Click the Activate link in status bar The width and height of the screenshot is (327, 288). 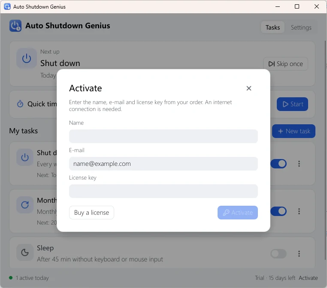coord(308,278)
